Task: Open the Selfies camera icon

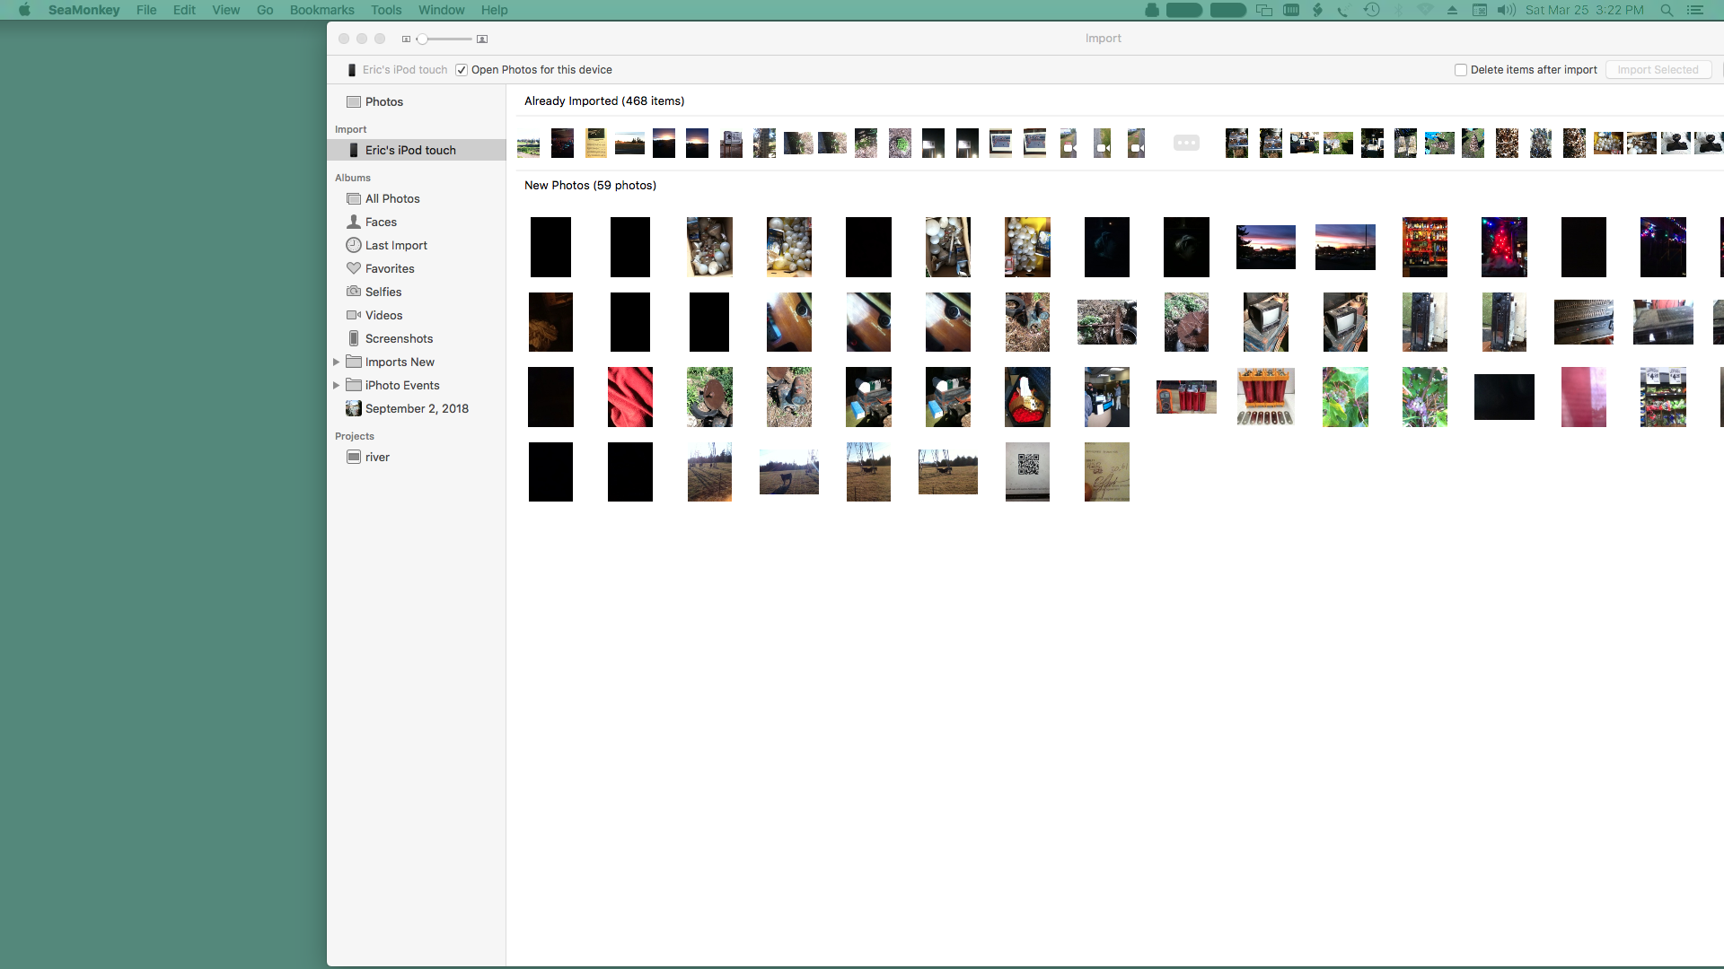Action: [354, 292]
